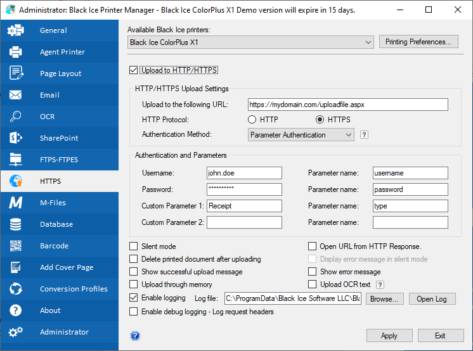Click the Username input field
Image resolution: width=473 pixels, height=351 pixels.
tap(244, 173)
